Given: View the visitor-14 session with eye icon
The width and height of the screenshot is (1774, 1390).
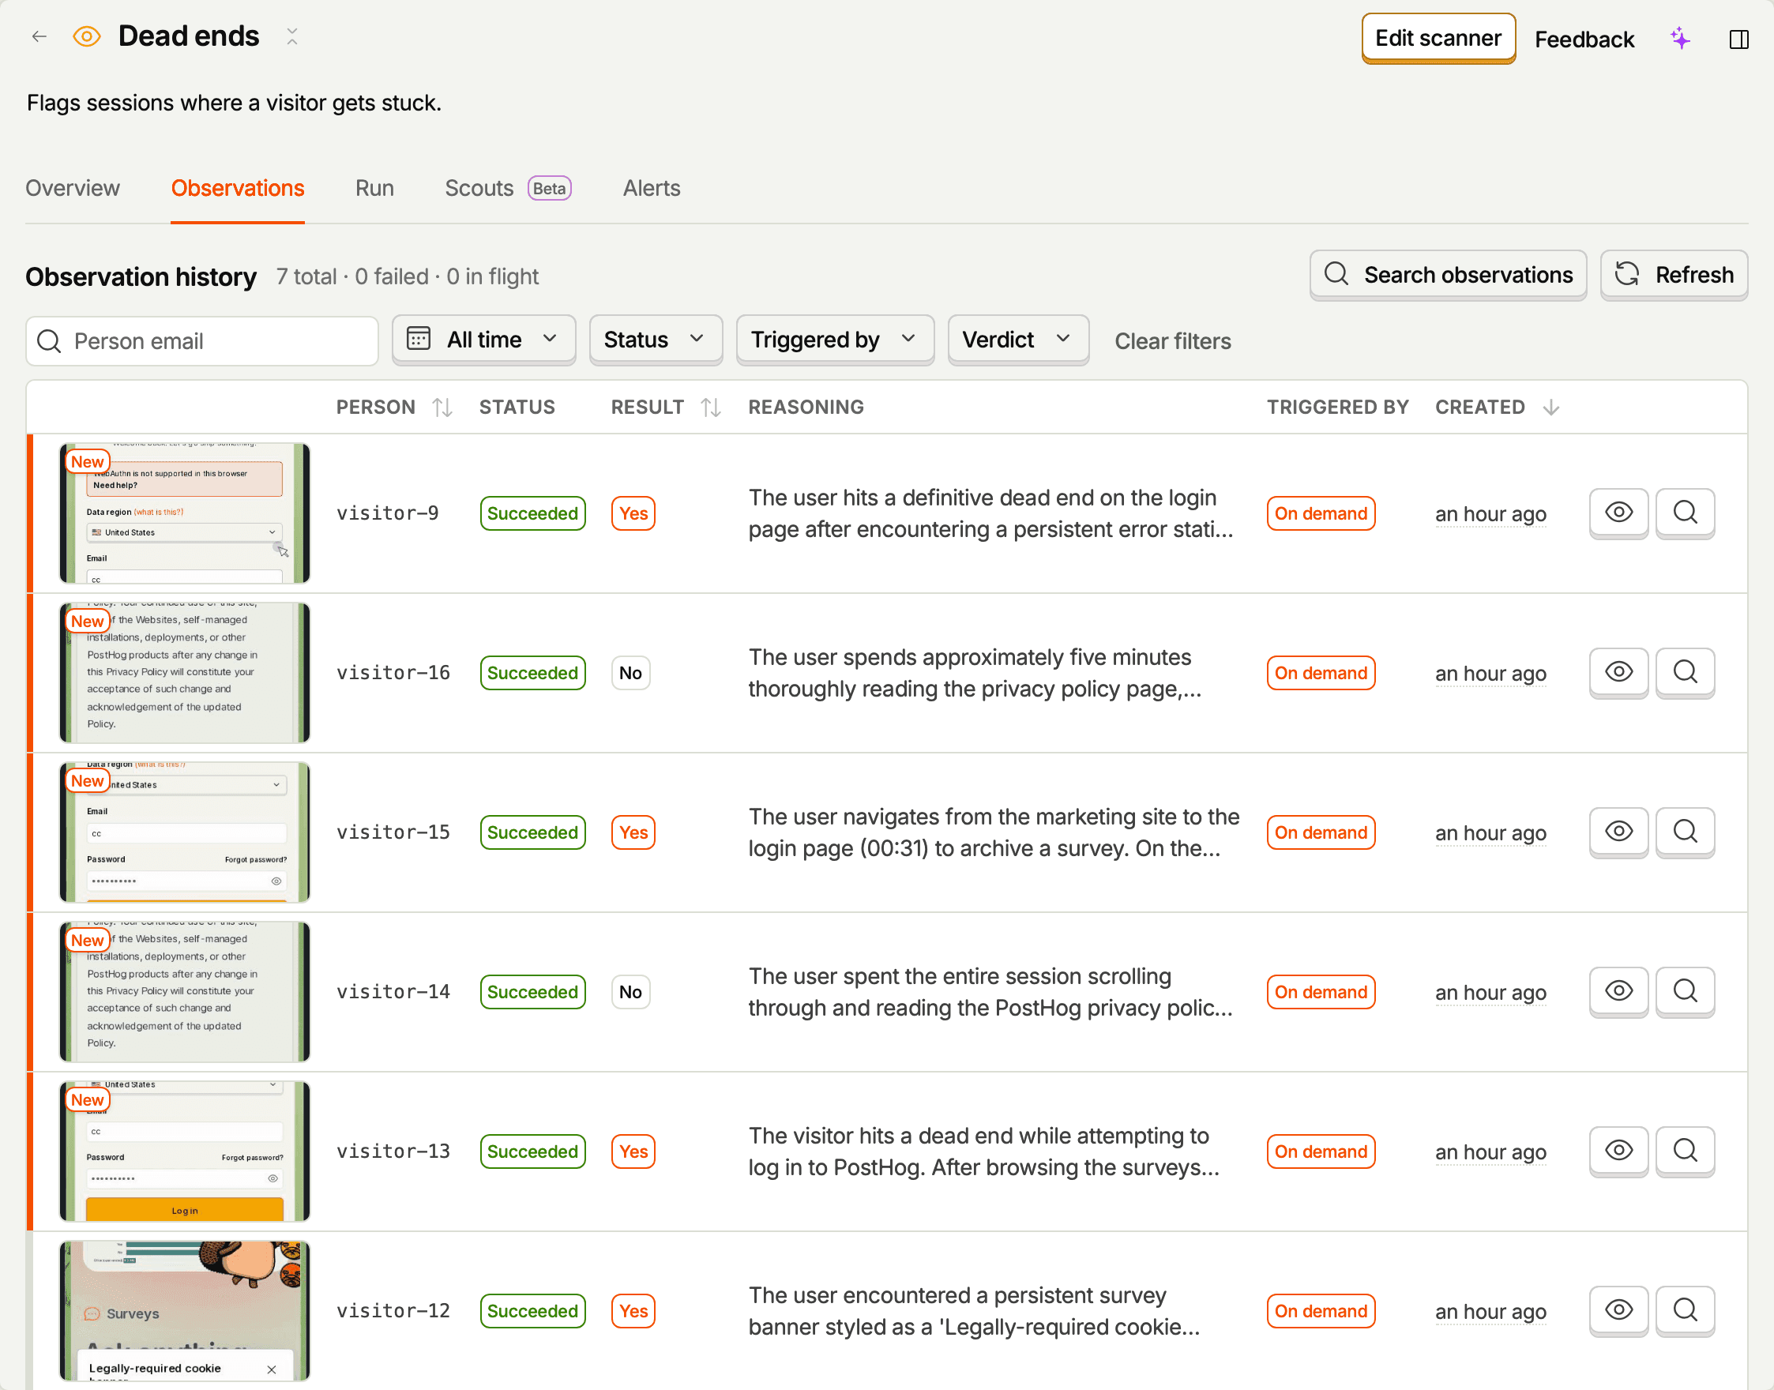Looking at the screenshot, I should (x=1618, y=991).
